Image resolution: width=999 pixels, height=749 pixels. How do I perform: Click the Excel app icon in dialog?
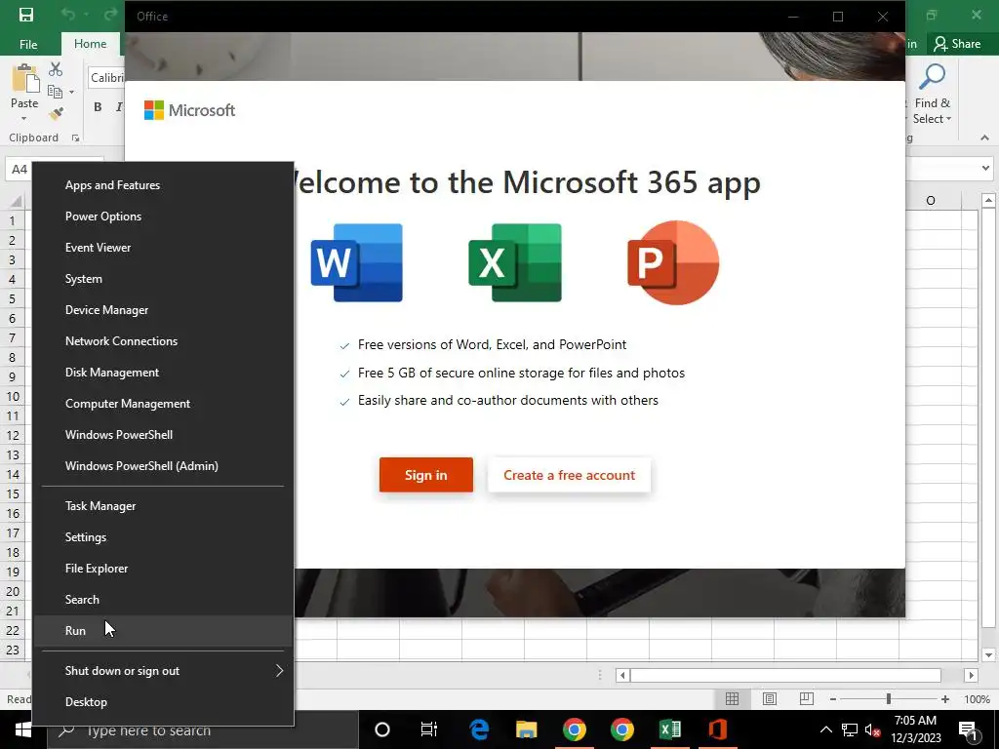(515, 262)
